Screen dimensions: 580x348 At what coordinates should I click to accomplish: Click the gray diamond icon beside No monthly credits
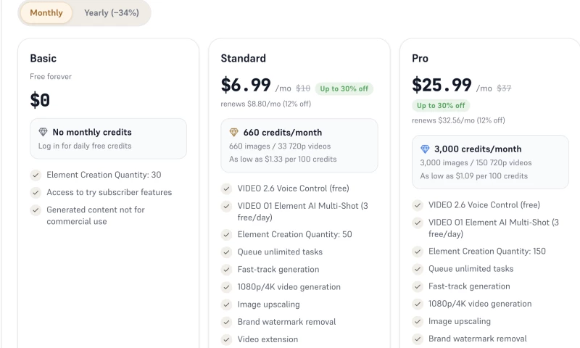coord(43,132)
